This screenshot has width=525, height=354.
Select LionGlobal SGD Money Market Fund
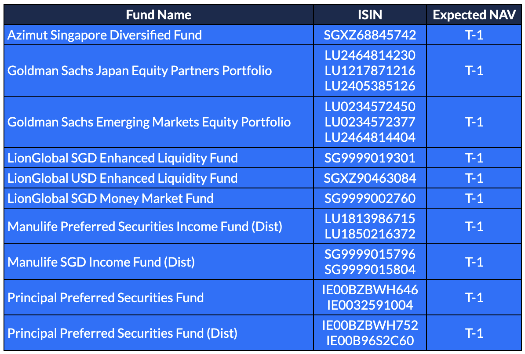click(110, 198)
